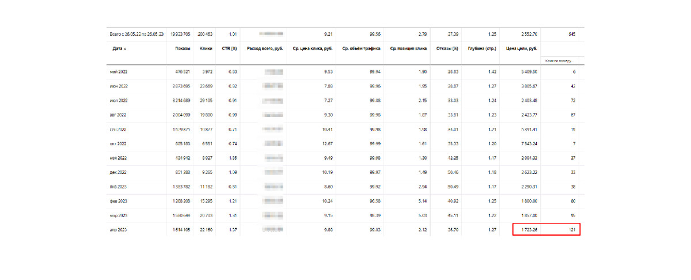Select the май 2022 row date

tap(118, 72)
